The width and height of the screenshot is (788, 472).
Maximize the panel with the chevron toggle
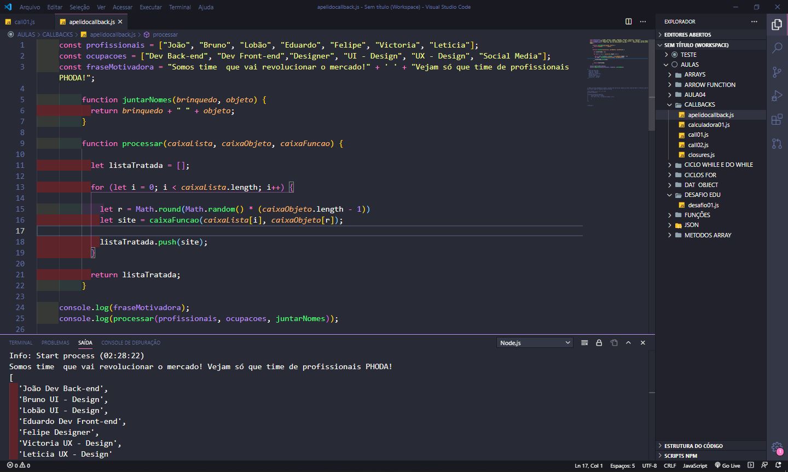coord(628,342)
